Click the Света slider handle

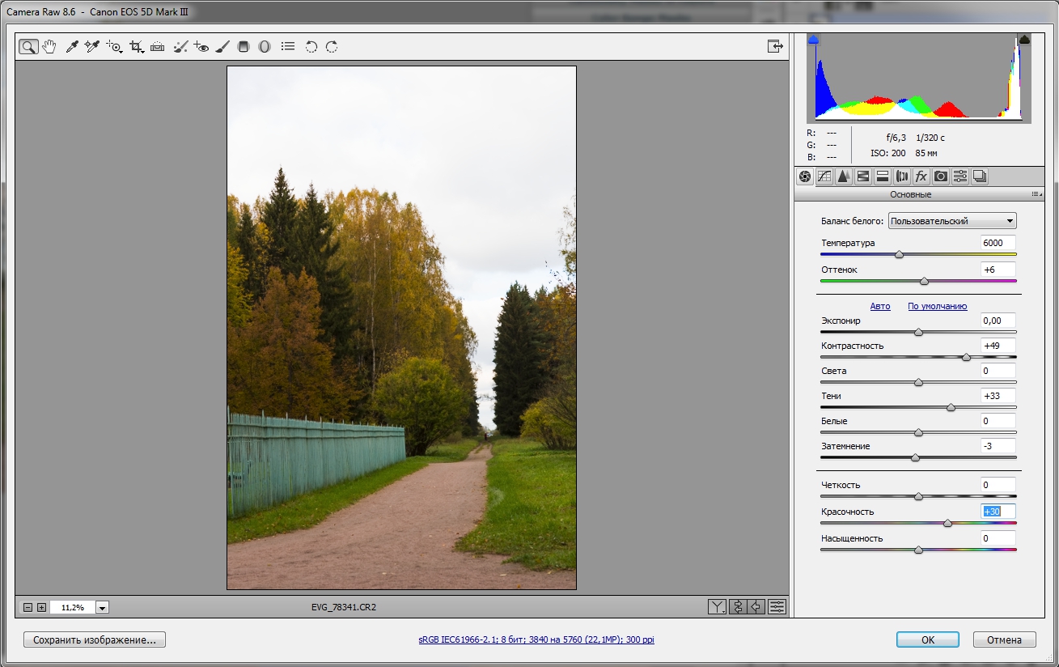[x=918, y=382]
